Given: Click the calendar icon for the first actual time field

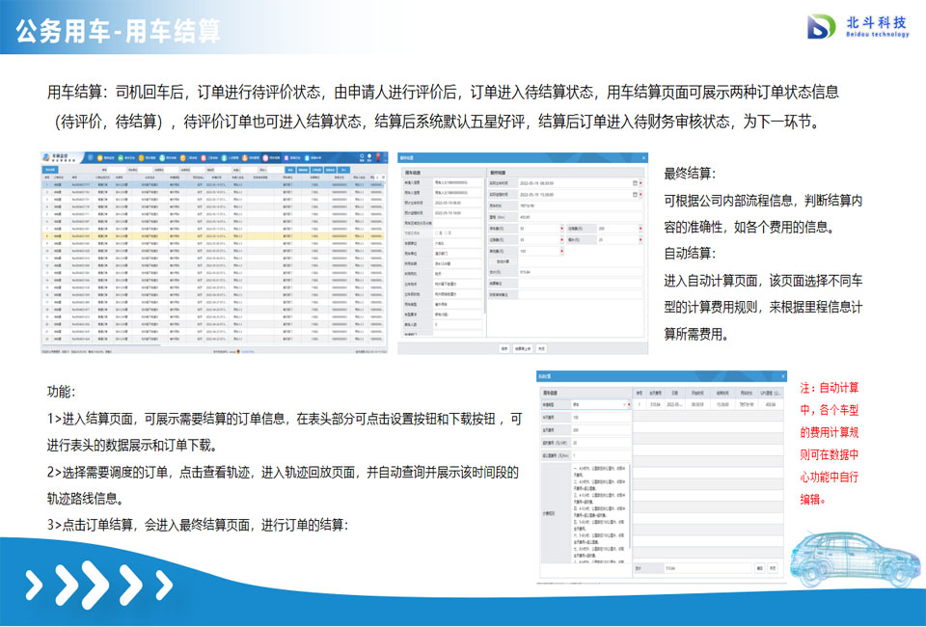Looking at the screenshot, I should point(634,181).
